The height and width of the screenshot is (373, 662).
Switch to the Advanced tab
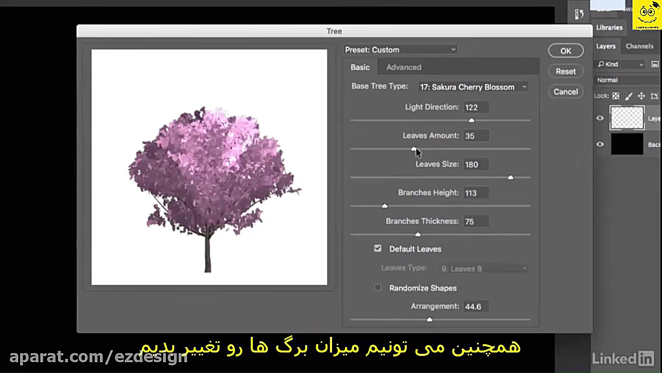[x=404, y=67]
